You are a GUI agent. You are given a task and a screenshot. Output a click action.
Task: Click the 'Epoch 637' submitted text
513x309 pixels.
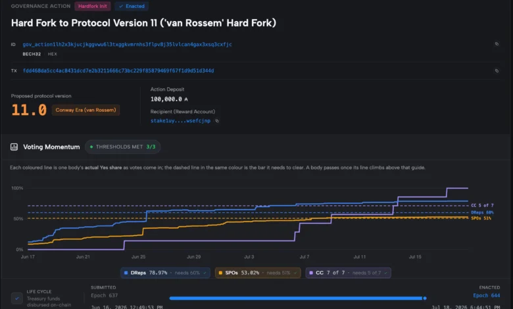point(104,295)
